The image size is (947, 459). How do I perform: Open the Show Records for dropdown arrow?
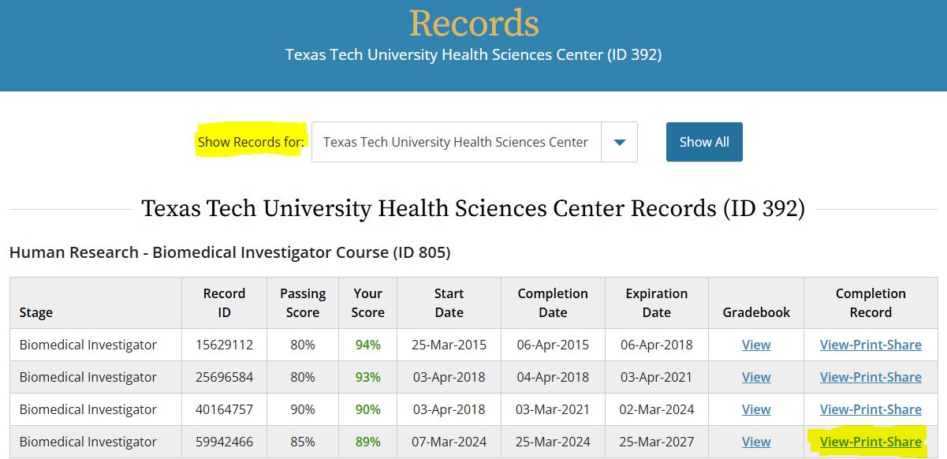click(x=620, y=142)
